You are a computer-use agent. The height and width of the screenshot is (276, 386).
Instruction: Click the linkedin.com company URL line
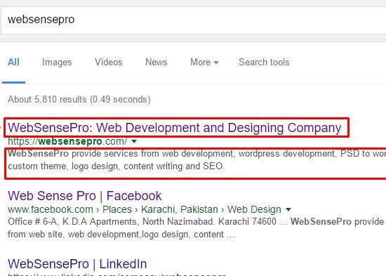pyautogui.click(x=117, y=274)
